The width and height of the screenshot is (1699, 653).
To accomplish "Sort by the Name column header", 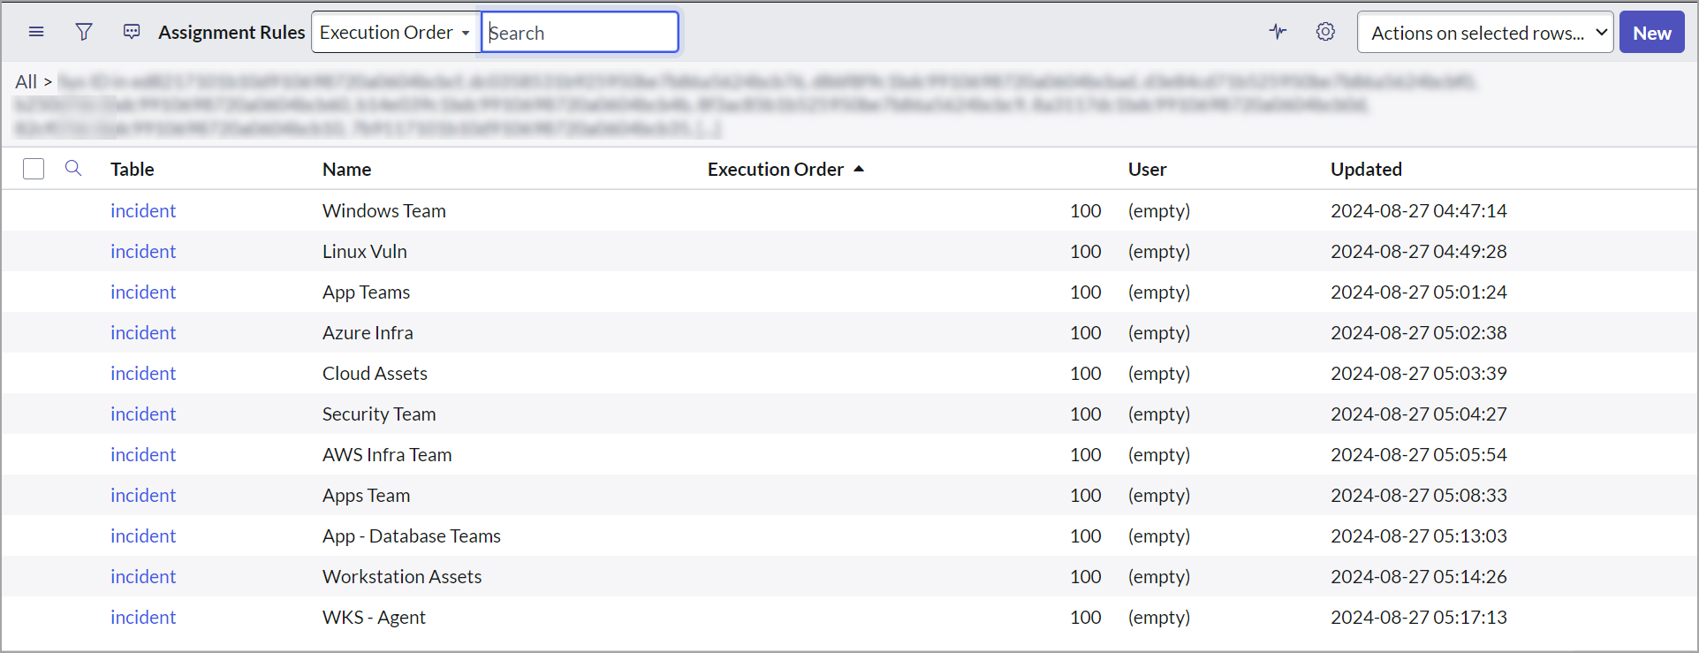I will click(346, 169).
